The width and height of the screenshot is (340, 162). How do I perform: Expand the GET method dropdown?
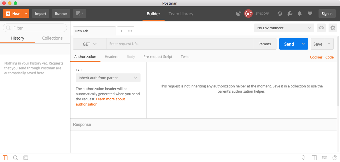(x=90, y=44)
